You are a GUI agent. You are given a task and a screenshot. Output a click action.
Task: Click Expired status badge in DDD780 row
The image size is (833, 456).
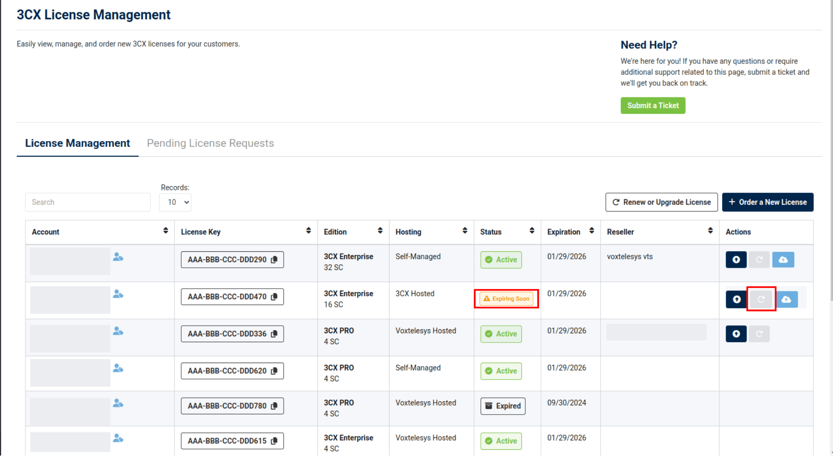[x=503, y=406]
